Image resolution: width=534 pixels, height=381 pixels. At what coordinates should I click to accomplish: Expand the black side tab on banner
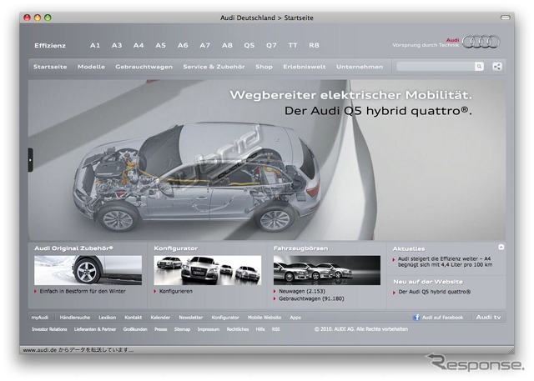[30, 159]
